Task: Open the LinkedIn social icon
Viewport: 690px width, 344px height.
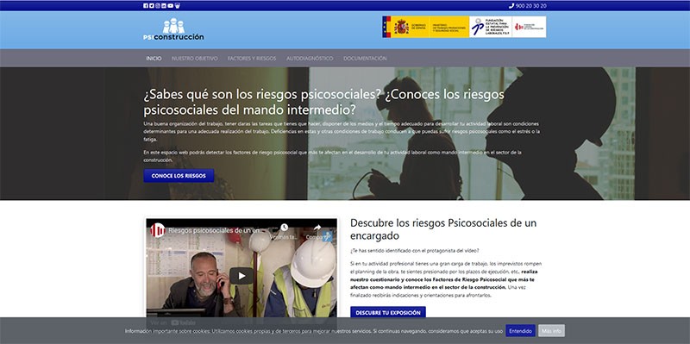Action: pyautogui.click(x=164, y=6)
